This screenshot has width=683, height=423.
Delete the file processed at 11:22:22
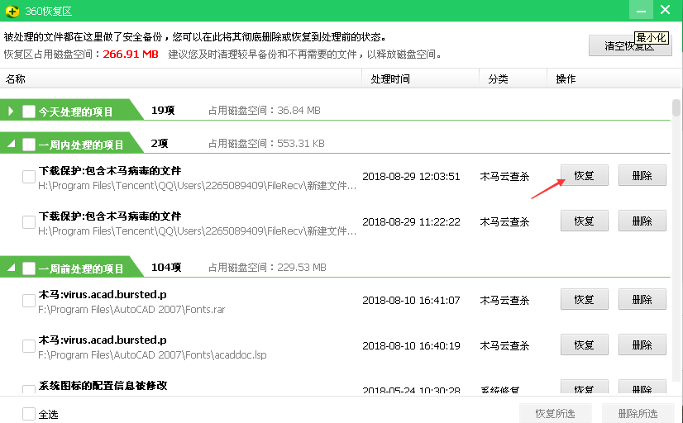pyautogui.click(x=642, y=221)
